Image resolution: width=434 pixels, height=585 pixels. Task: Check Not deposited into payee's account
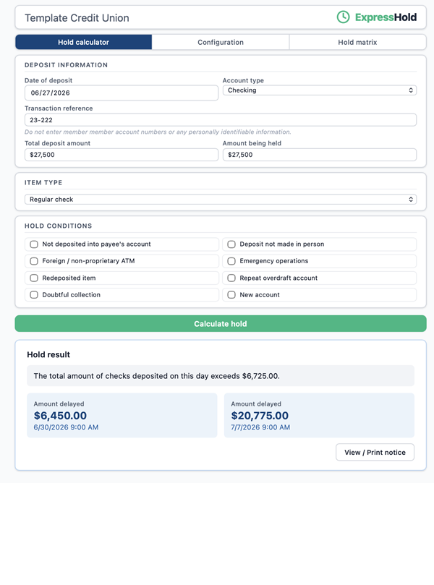pos(34,244)
